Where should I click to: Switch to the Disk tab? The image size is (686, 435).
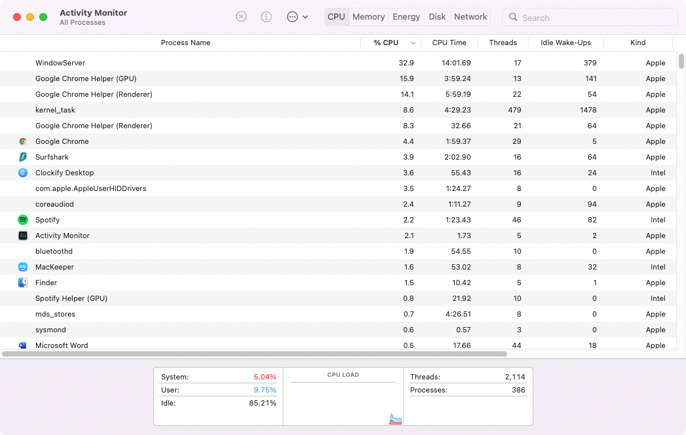(436, 16)
